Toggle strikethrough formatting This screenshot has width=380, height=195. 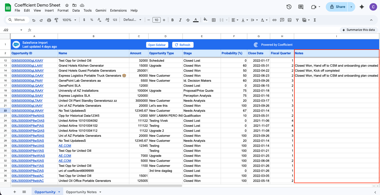click(x=188, y=20)
